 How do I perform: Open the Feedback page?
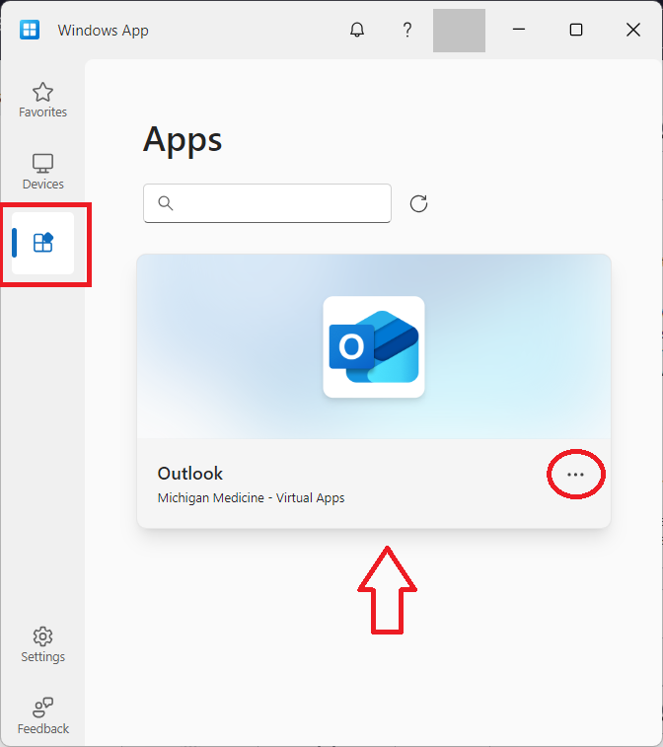[x=42, y=717]
